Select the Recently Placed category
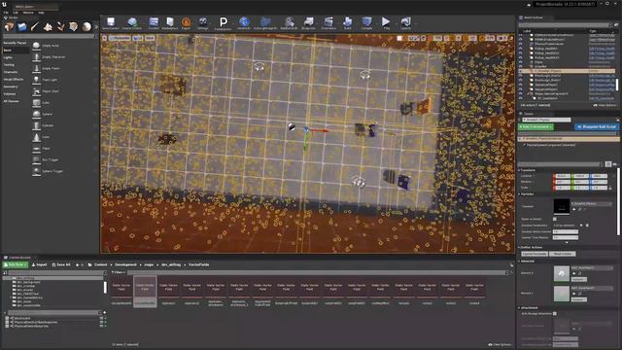The image size is (622, 350). 16,43
